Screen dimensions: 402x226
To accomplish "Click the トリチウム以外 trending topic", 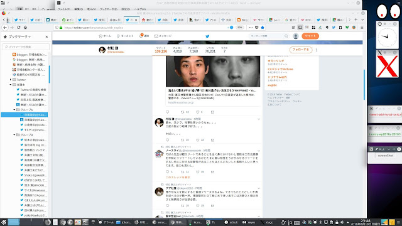I will pos(277,77).
